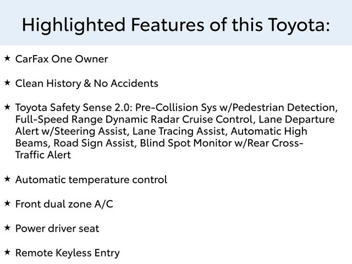Click the Front dual zone A/C item
352x264 pixels.
[64, 204]
